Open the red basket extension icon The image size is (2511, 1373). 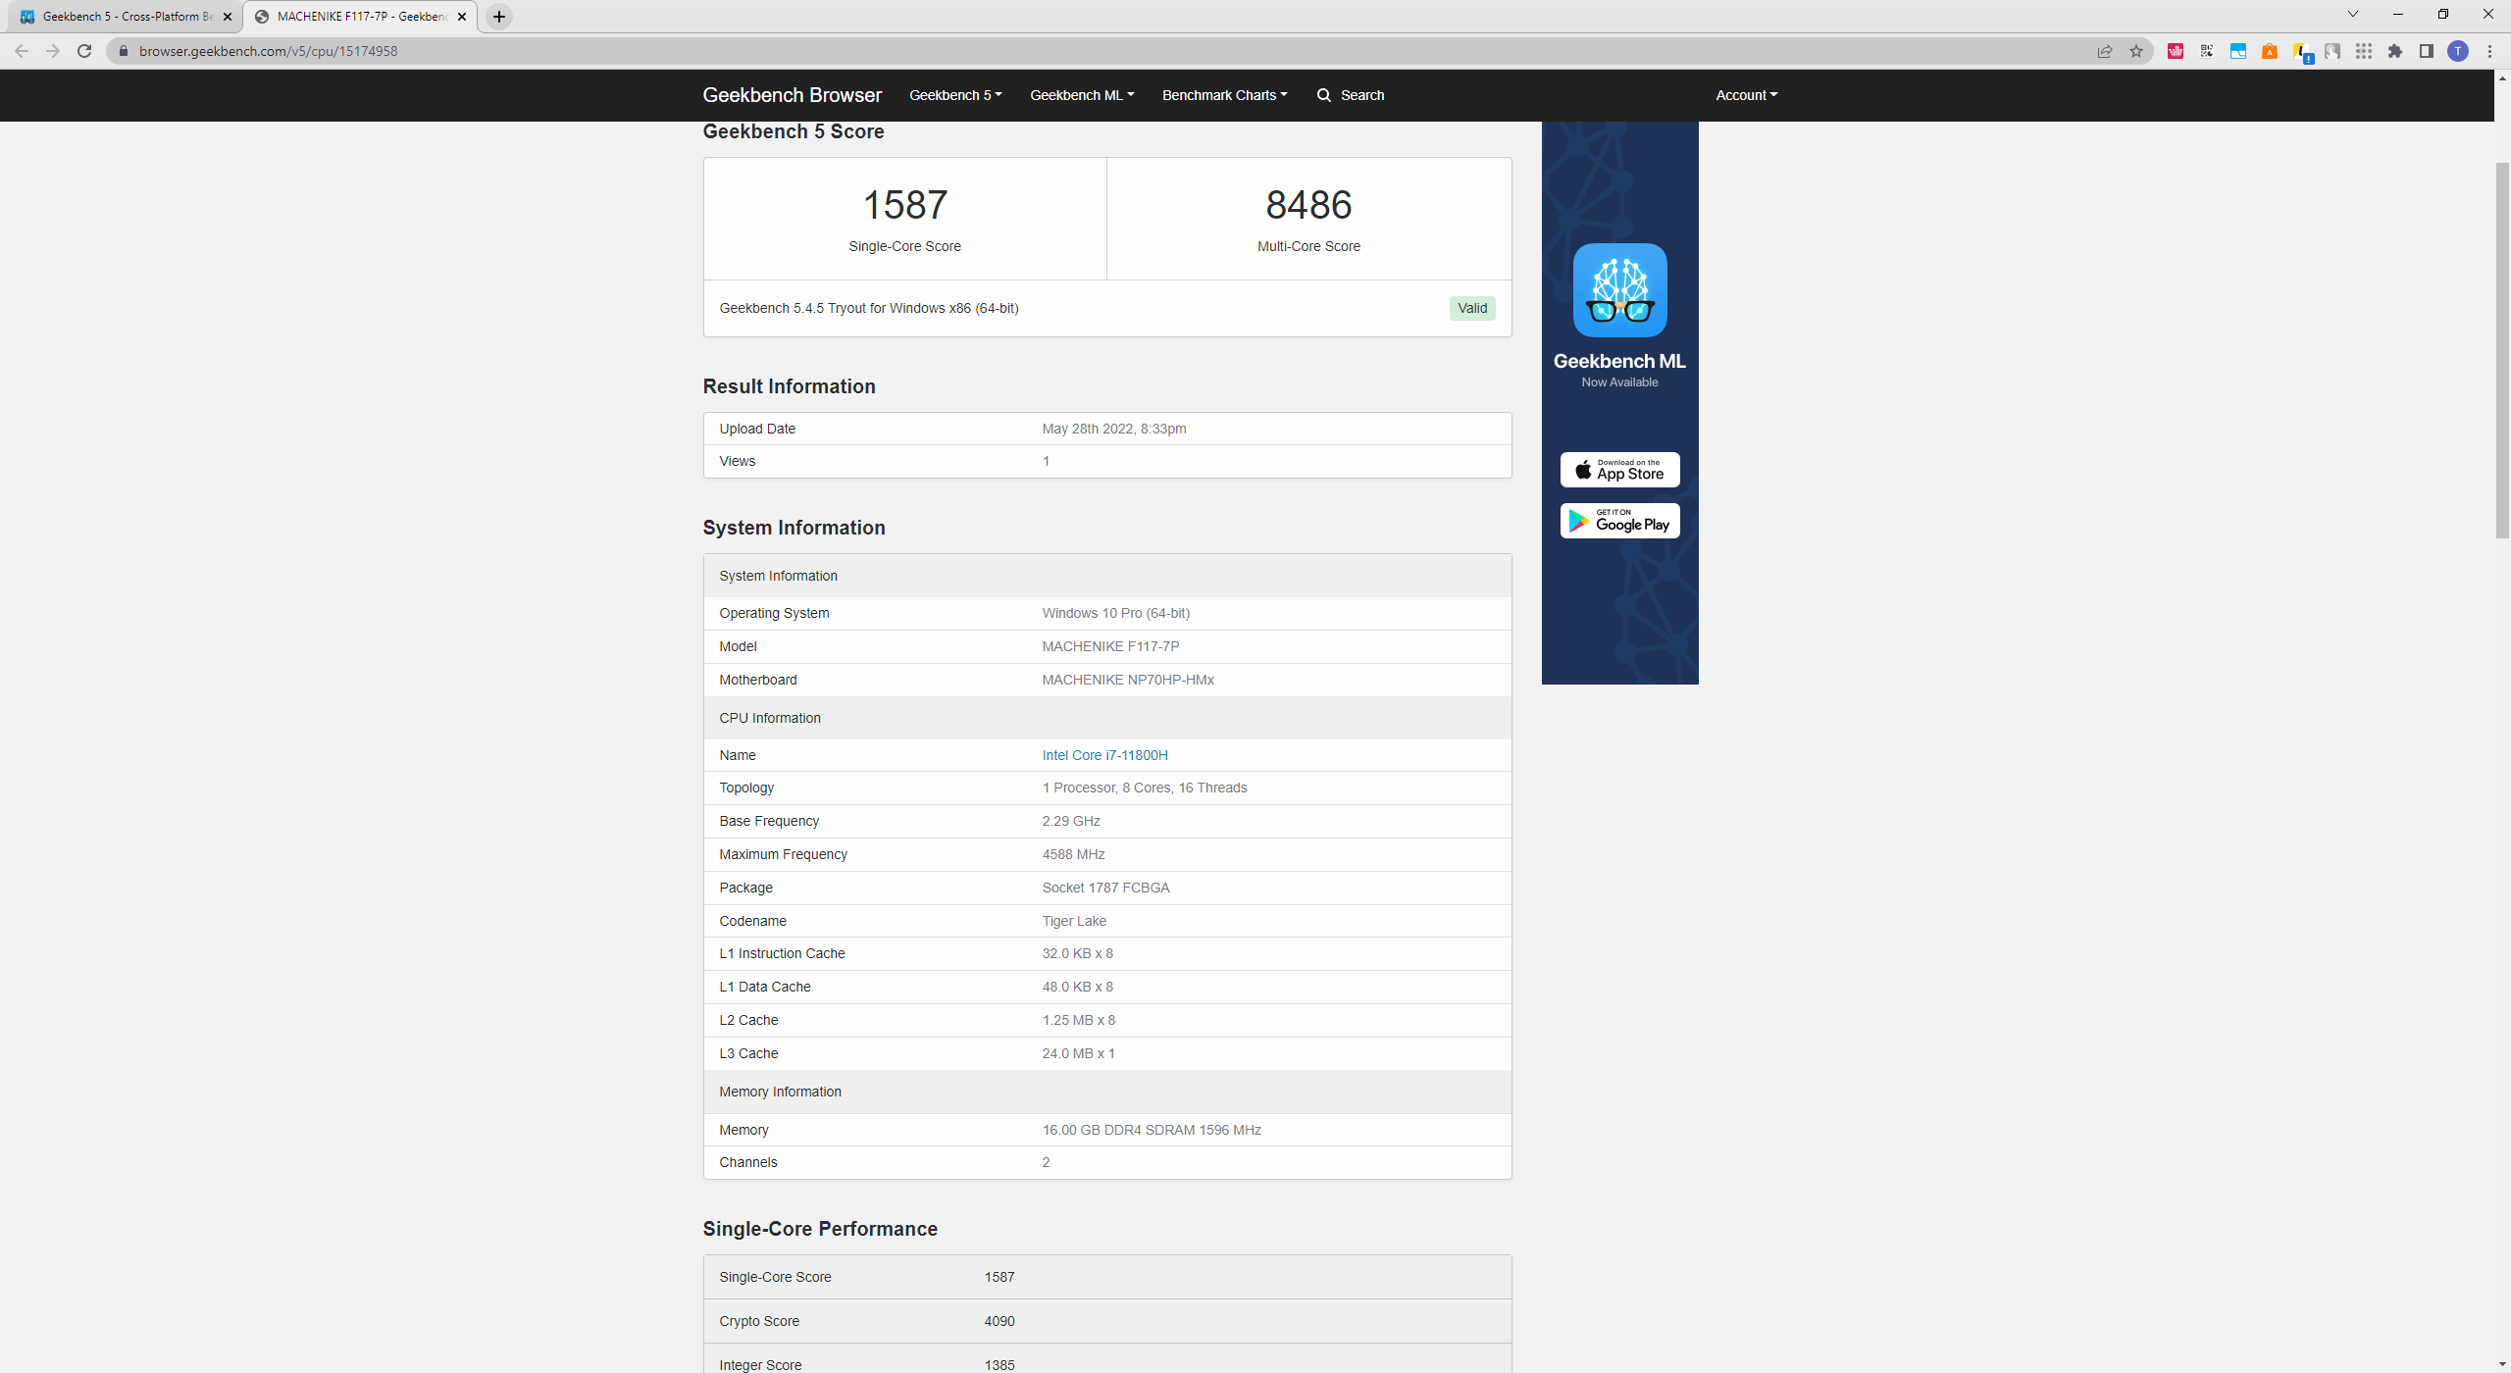2176,51
